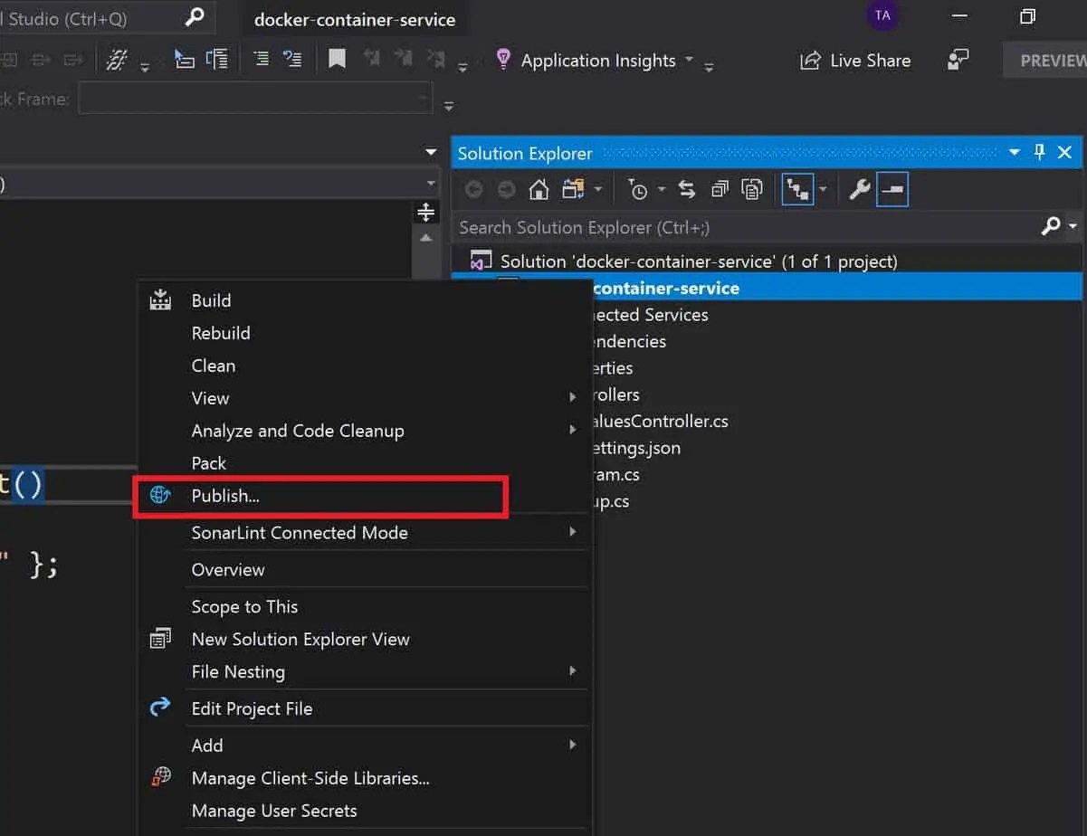Click Pending Changes Filter clock icon
This screenshot has width=1087, height=836.
(x=639, y=190)
